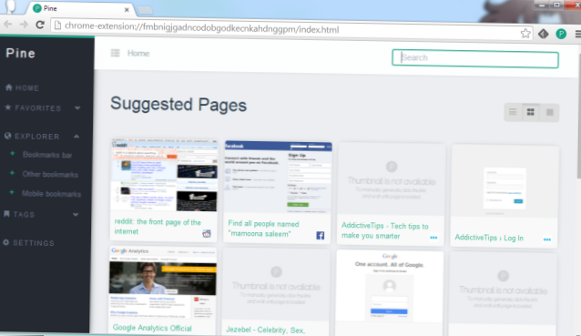Click the Home house icon in sidebar
The height and width of the screenshot is (336, 581).
coord(9,87)
